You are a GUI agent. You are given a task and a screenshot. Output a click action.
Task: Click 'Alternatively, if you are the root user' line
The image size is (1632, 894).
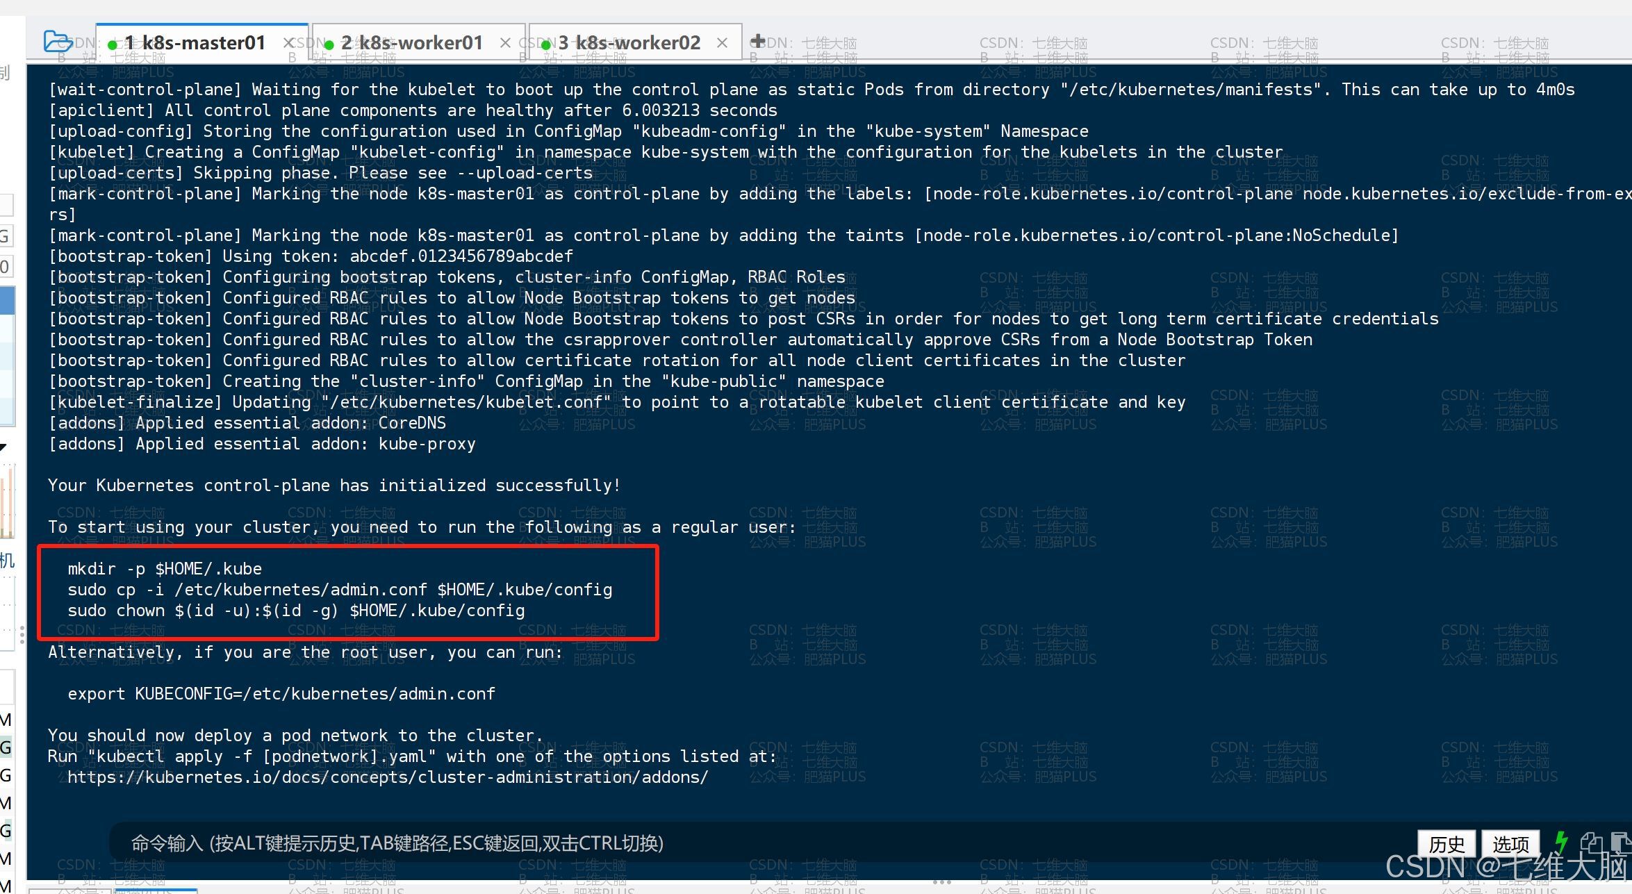(305, 652)
